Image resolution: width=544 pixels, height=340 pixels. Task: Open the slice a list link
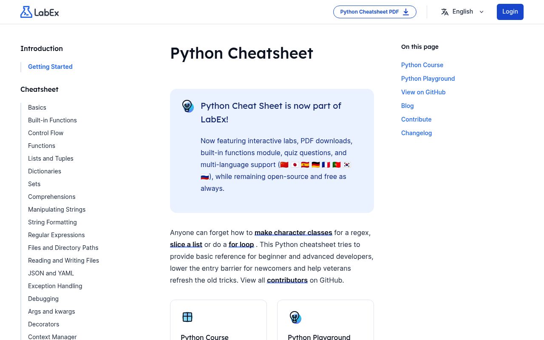point(186,244)
